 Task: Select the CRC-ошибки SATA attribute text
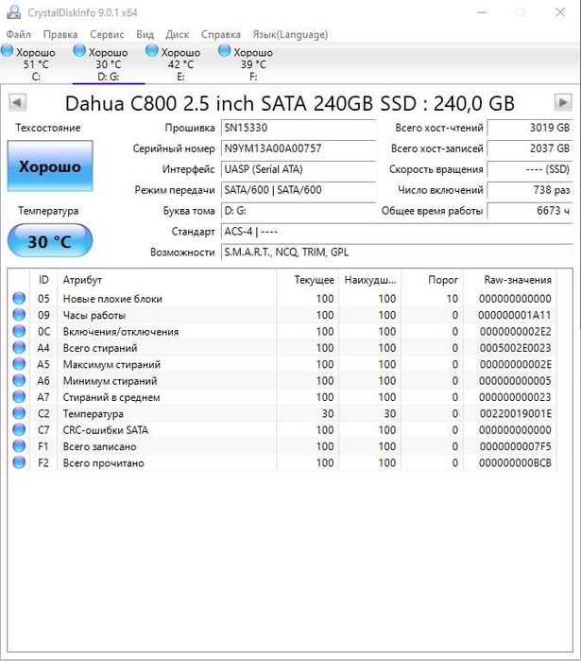tap(106, 430)
